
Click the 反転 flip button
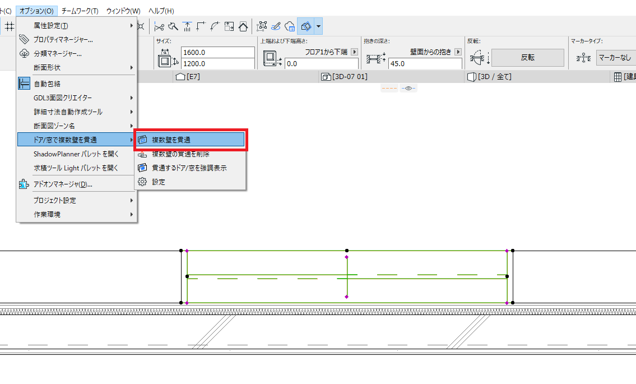[528, 58]
